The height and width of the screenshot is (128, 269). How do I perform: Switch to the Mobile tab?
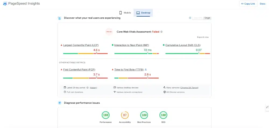coord(125,13)
